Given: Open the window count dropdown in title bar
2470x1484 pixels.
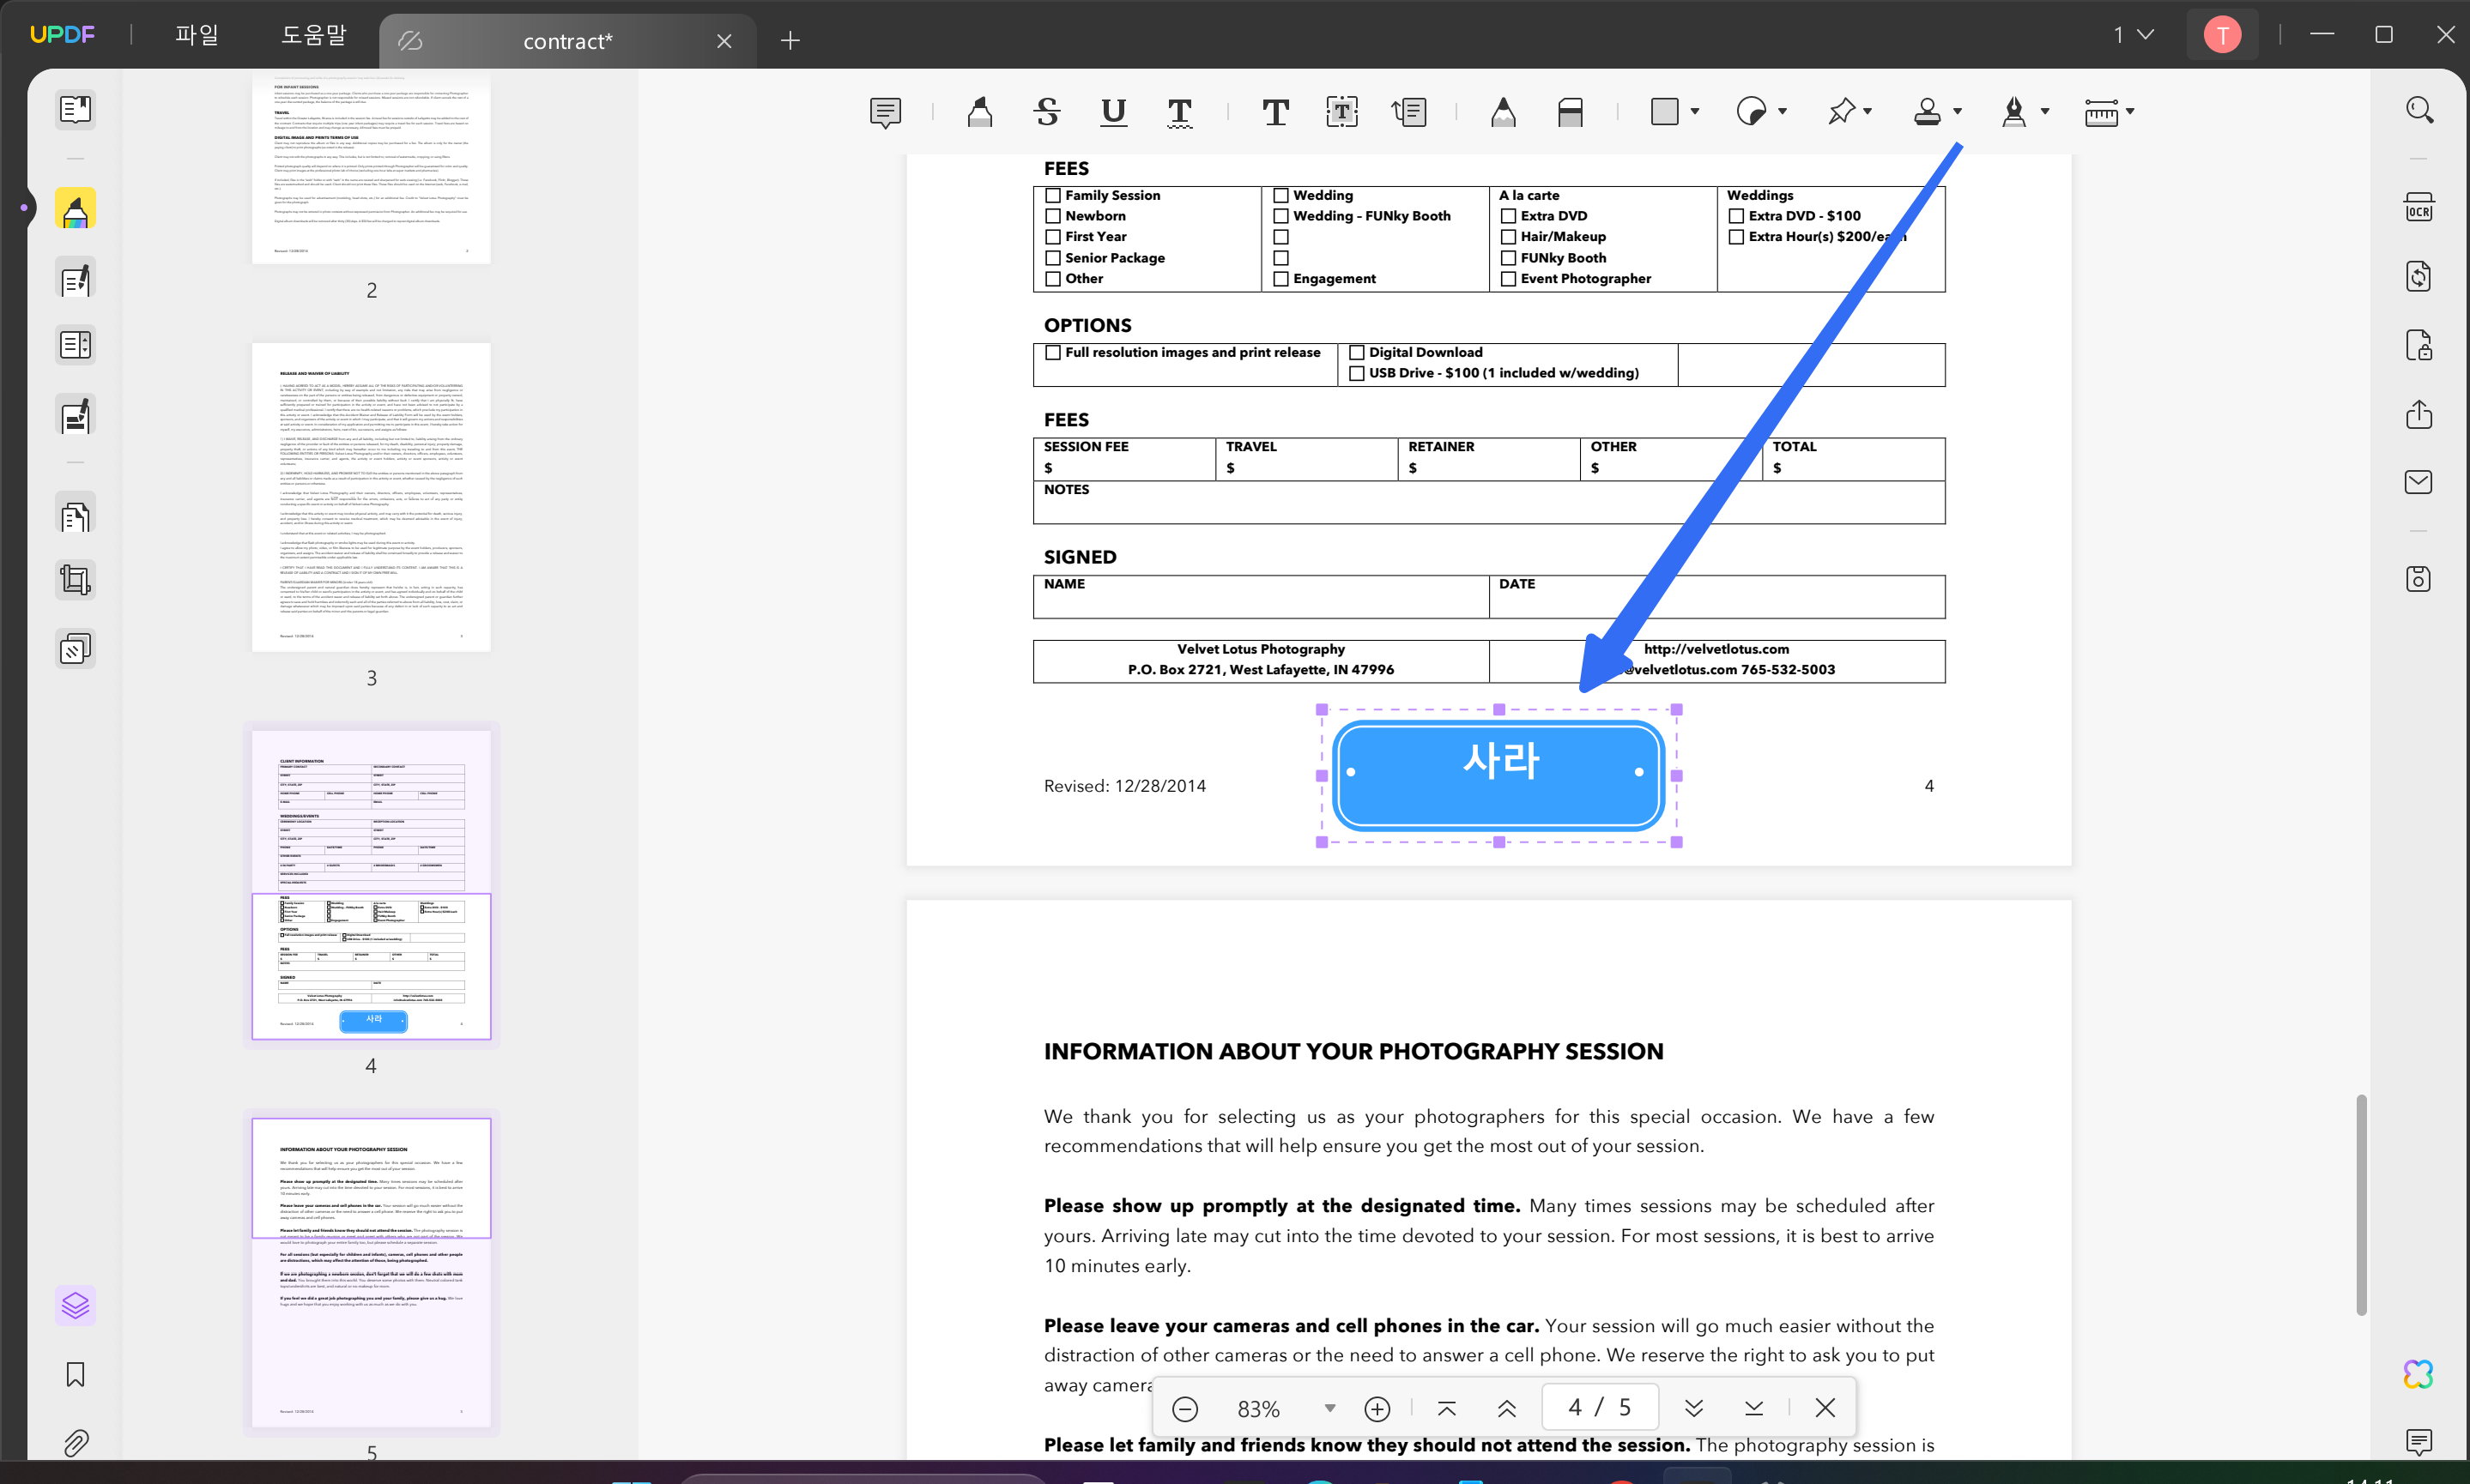Looking at the screenshot, I should click(2133, 35).
